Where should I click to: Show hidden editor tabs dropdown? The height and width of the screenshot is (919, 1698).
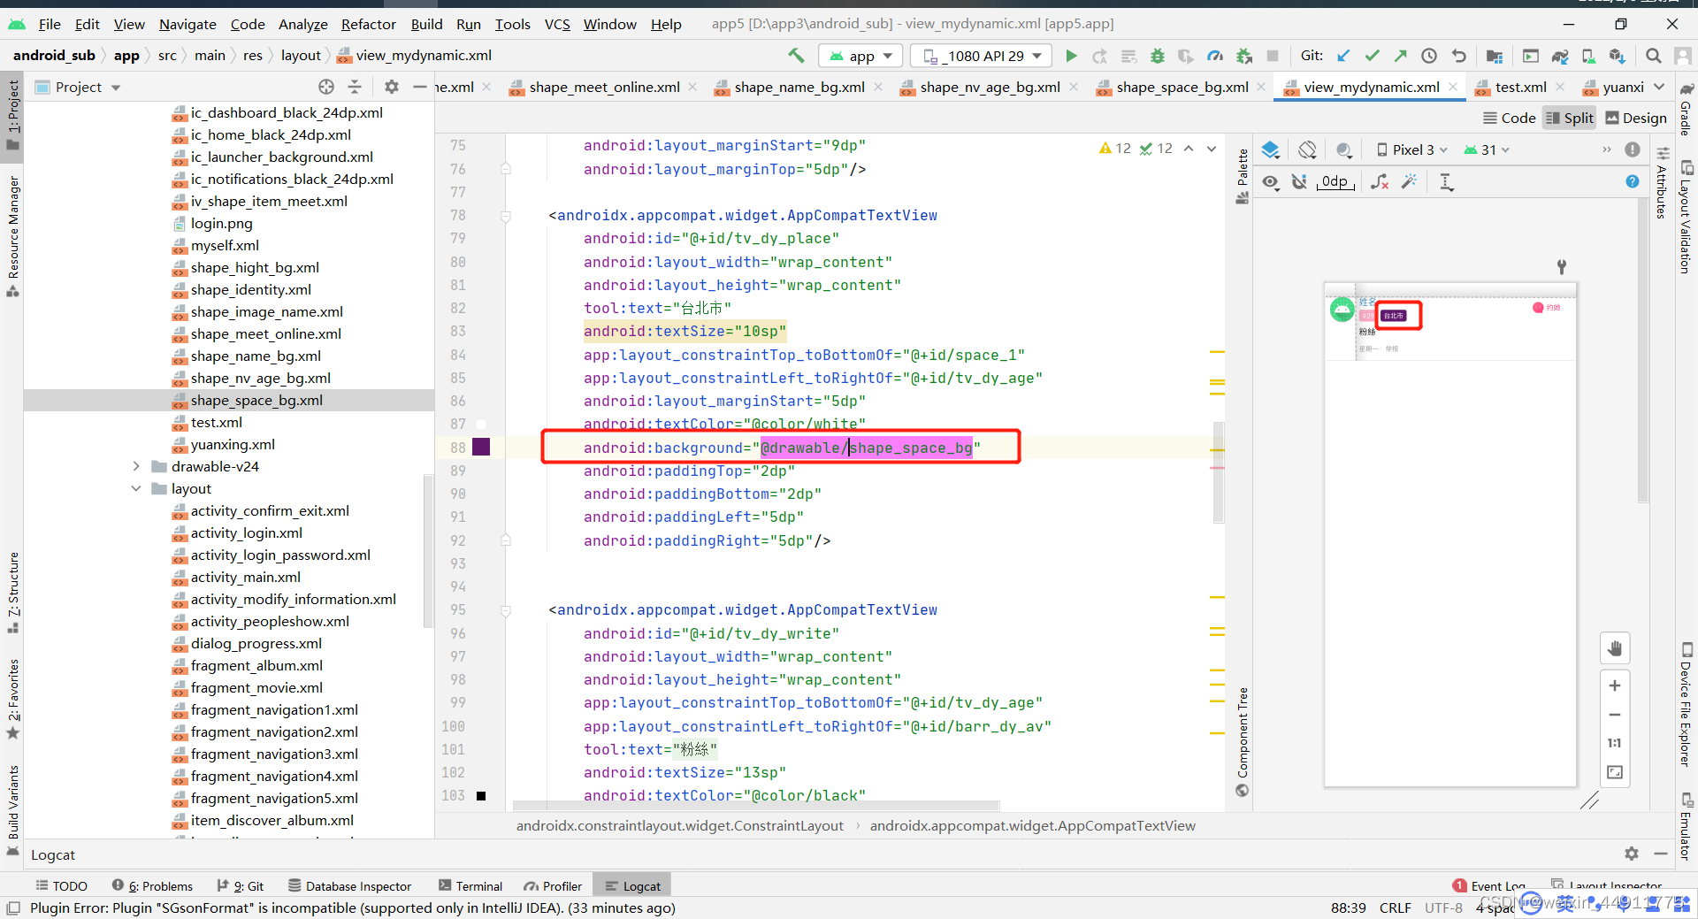point(1659,87)
